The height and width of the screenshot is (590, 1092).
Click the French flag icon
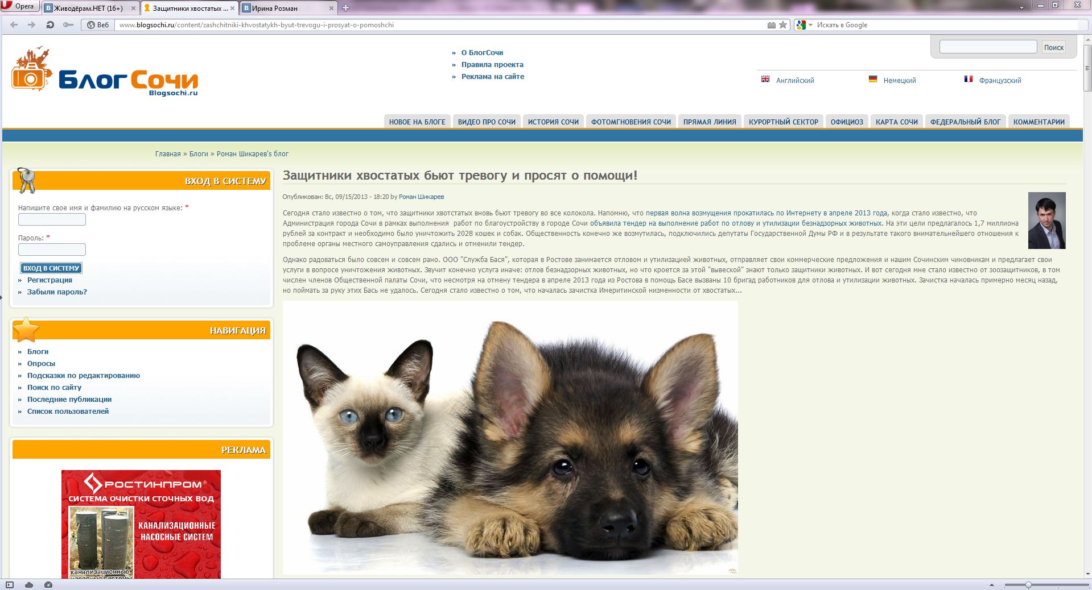point(969,79)
